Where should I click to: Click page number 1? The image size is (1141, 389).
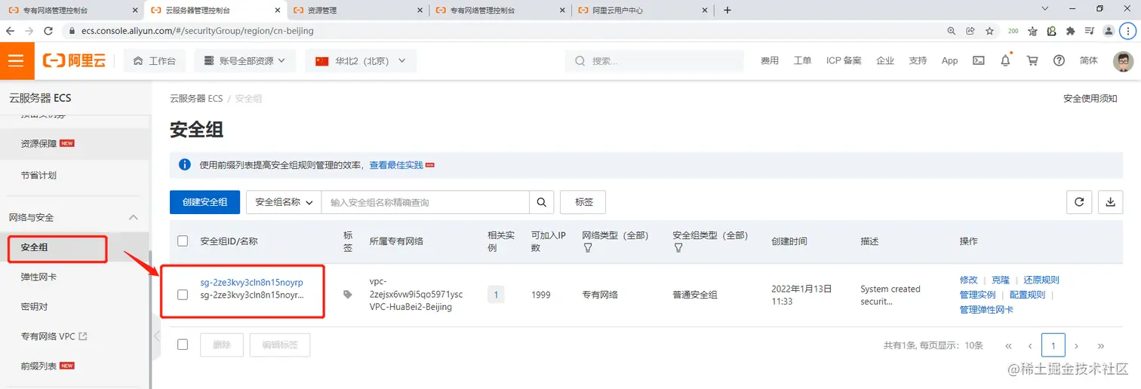coord(1053,345)
